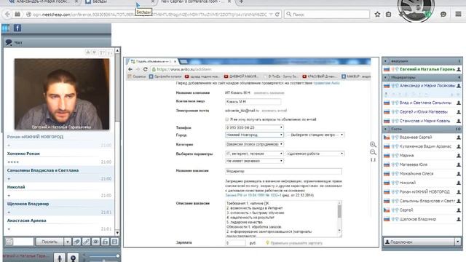
Task: Click the Послать send button
Action: click(50, 242)
